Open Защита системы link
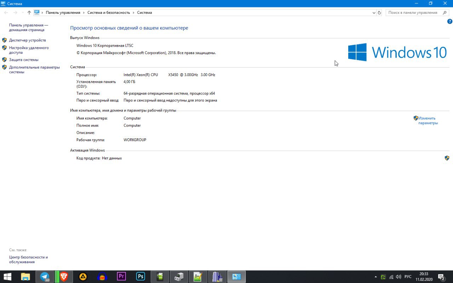This screenshot has height=283, width=453. click(24, 60)
